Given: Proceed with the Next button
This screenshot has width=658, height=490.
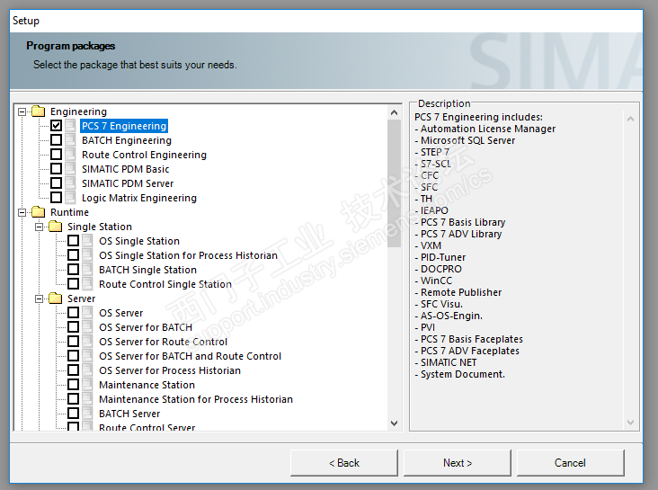Looking at the screenshot, I should pos(458,463).
